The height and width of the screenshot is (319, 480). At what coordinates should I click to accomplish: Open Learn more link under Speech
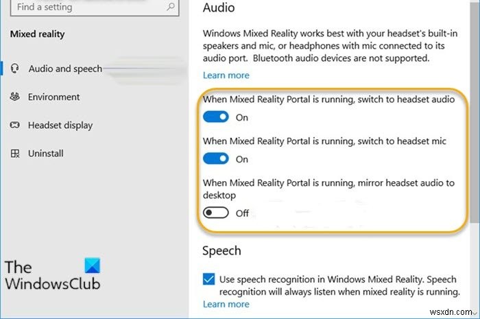coord(226,304)
